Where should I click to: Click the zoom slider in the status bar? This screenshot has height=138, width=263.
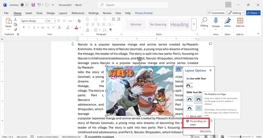pyautogui.click(x=240, y=137)
